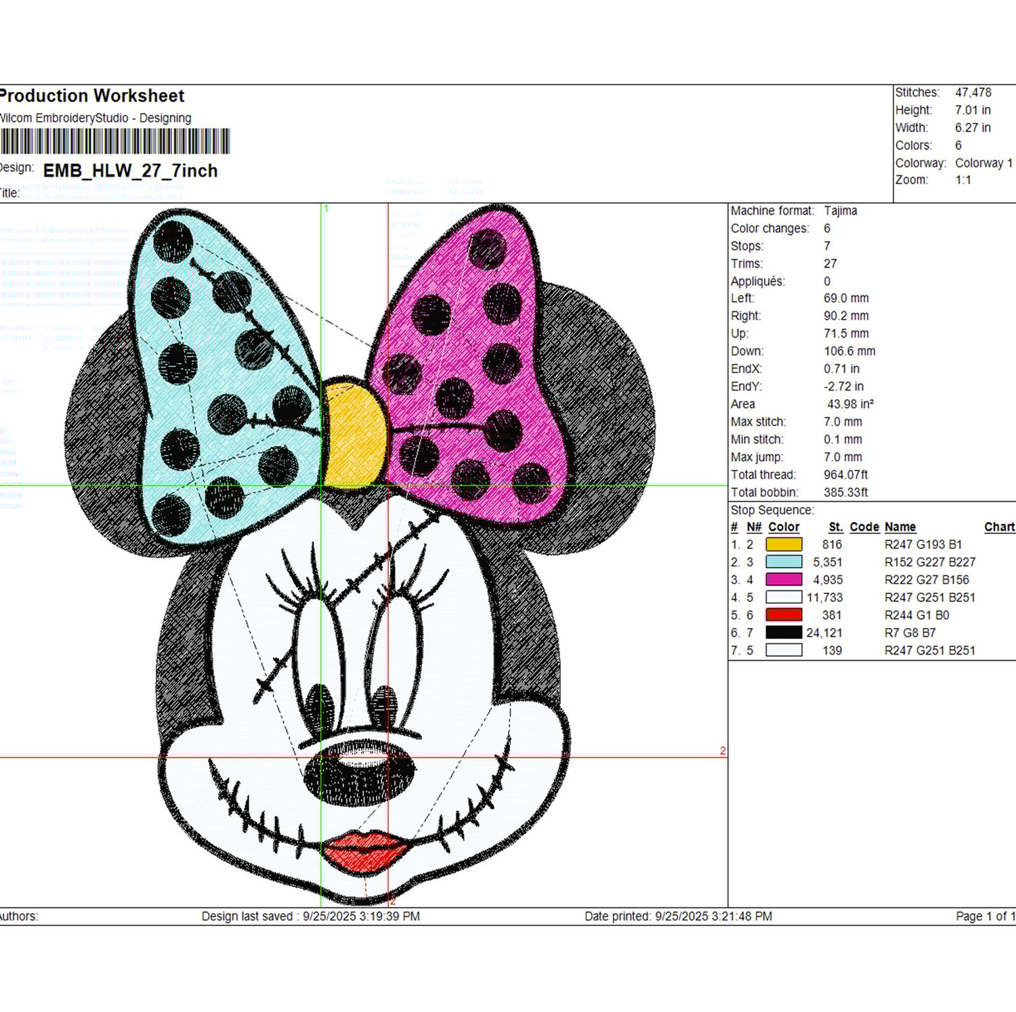
Task: Click 'Wilcom EmbroideryStudio - Designing' subtitle
Action: coord(96,118)
